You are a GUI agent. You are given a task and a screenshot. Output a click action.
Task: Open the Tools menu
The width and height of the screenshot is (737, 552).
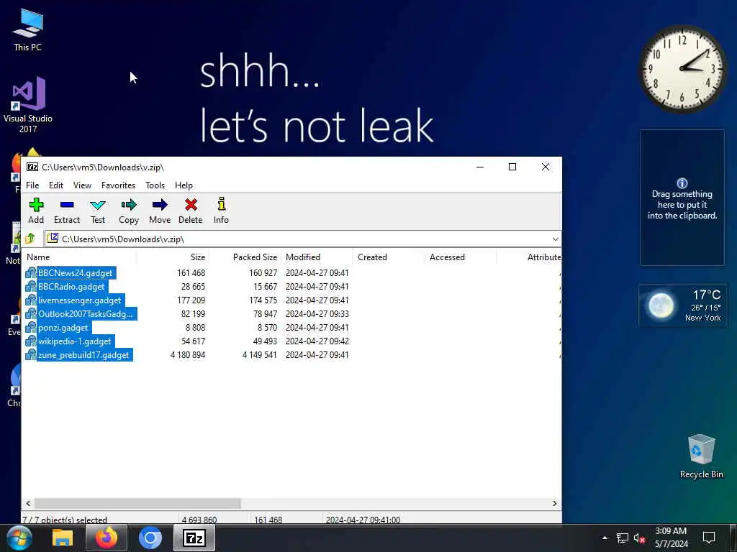click(x=155, y=185)
